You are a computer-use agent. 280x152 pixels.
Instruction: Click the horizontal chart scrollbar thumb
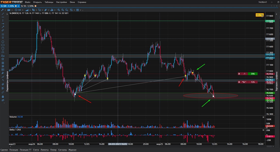[x=269, y=146]
